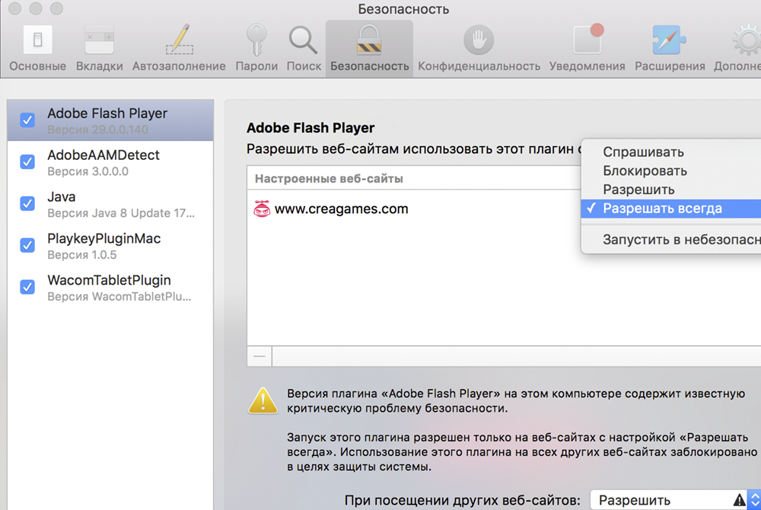This screenshot has width=761, height=510.
Task: Choose Блокировать from the popup menu
Action: (645, 171)
